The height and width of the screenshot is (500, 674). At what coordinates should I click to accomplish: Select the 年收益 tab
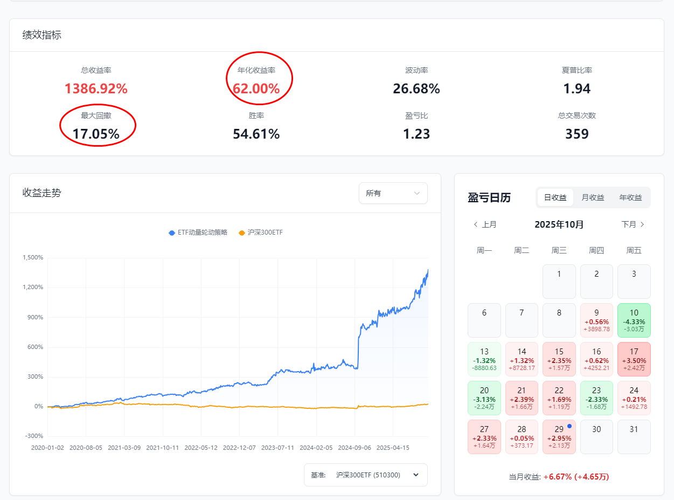630,197
